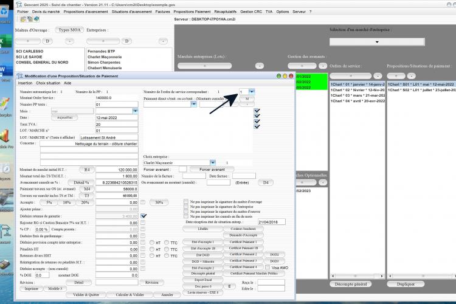Click the Certificat Paiement Marchés Publics button
The height and width of the screenshot is (304, 456).
coord(254,274)
